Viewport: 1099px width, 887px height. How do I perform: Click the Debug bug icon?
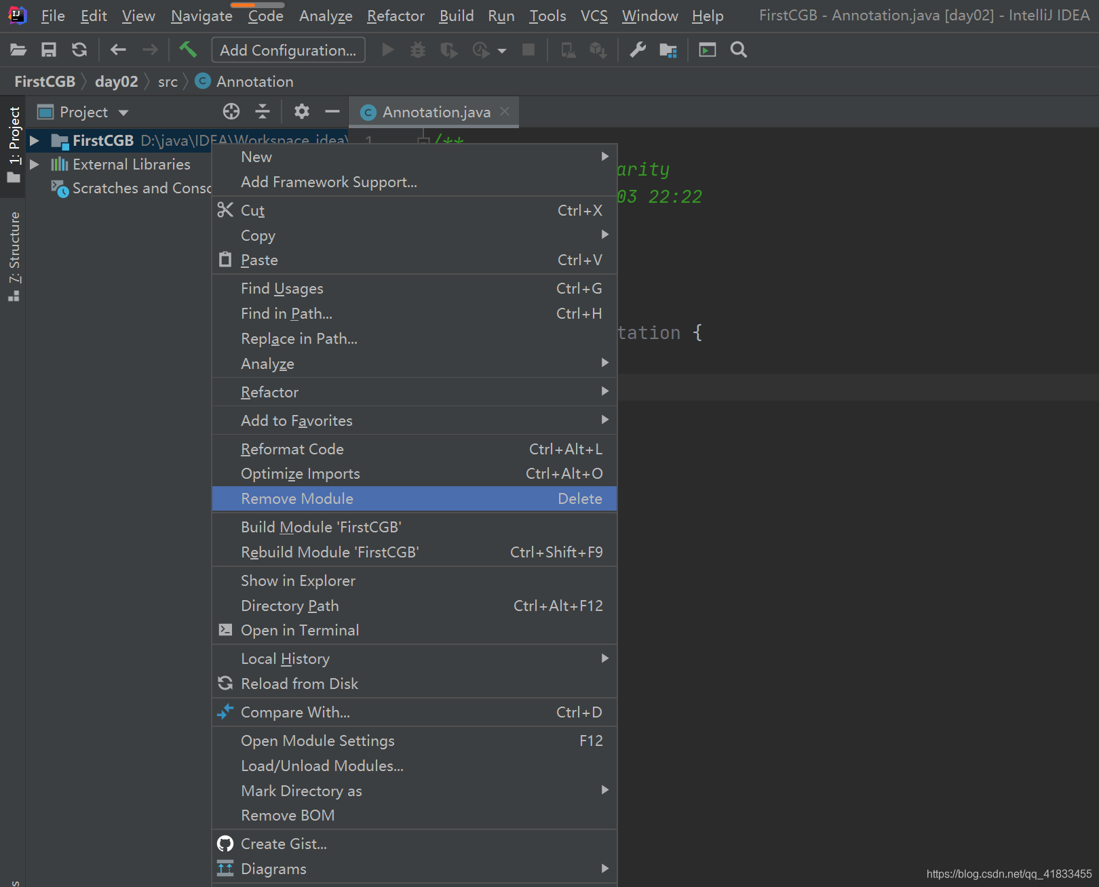click(x=418, y=50)
